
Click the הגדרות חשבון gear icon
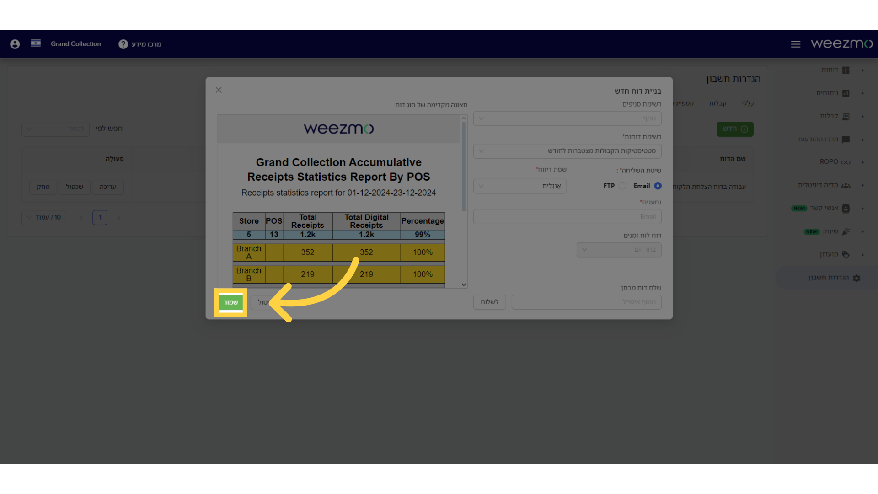tap(857, 278)
